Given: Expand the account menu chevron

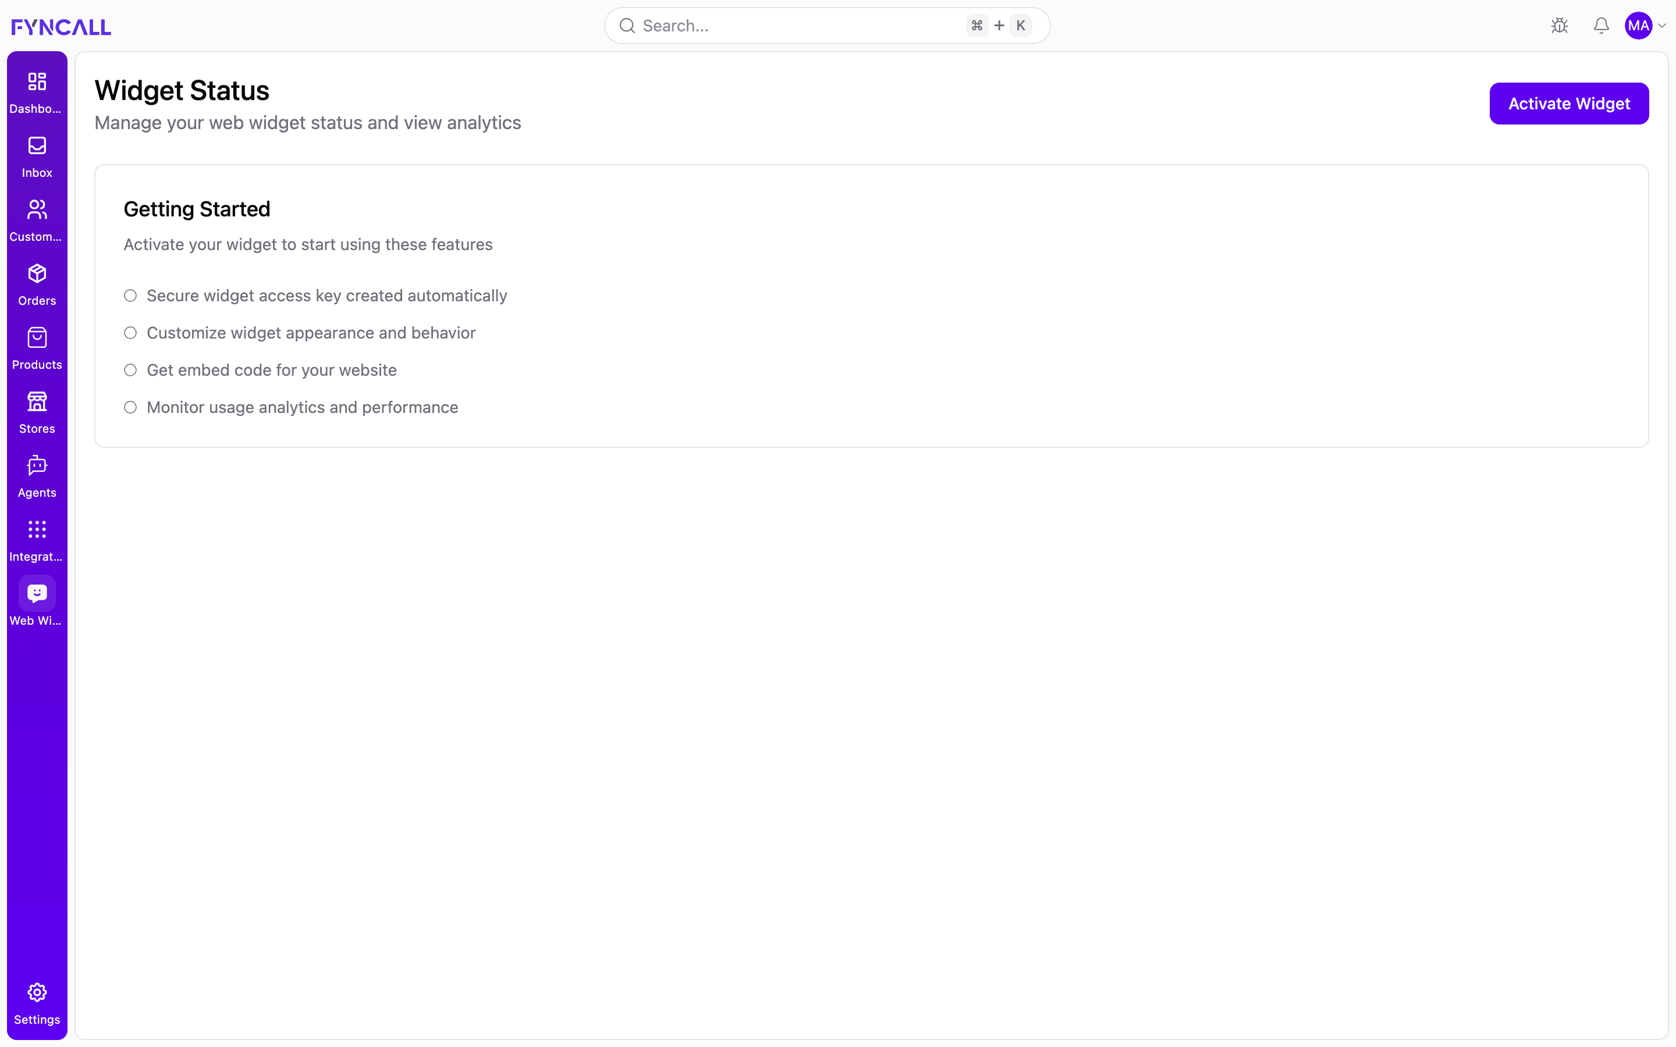Looking at the screenshot, I should coord(1662,26).
